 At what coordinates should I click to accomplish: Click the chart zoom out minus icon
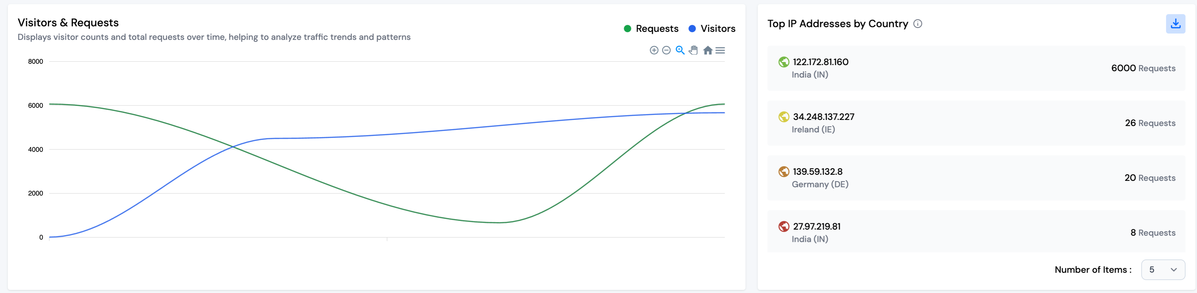click(666, 50)
